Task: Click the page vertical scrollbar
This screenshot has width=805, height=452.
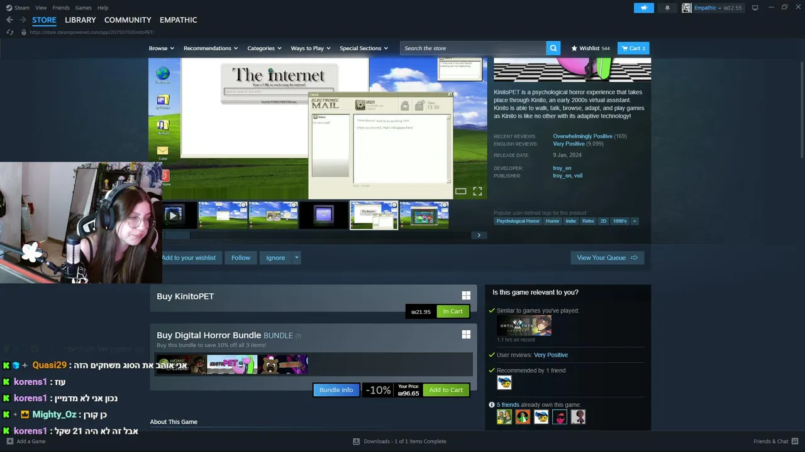Action: click(x=802, y=110)
